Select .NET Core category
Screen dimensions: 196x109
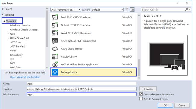15,42
